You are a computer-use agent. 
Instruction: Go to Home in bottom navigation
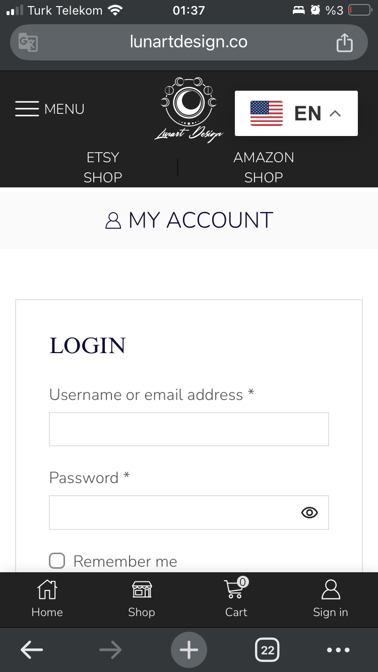pyautogui.click(x=47, y=598)
